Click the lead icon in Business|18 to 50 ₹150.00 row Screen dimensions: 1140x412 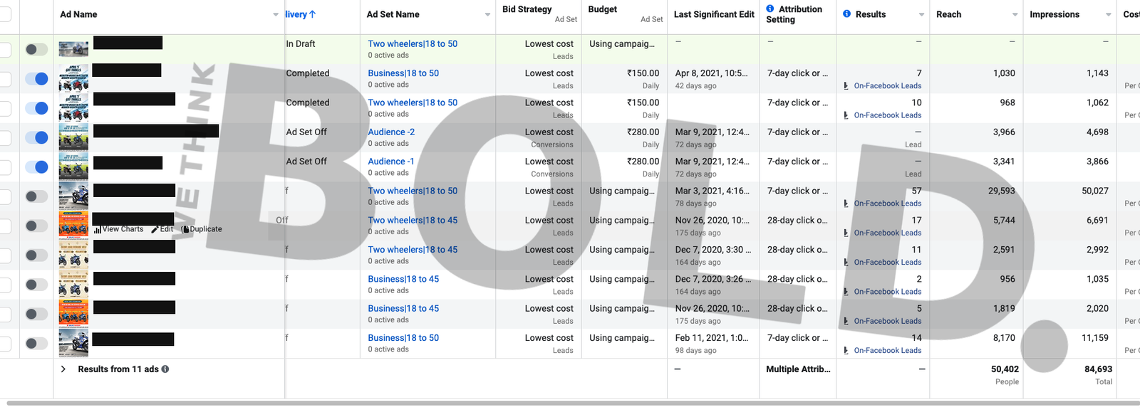point(846,86)
